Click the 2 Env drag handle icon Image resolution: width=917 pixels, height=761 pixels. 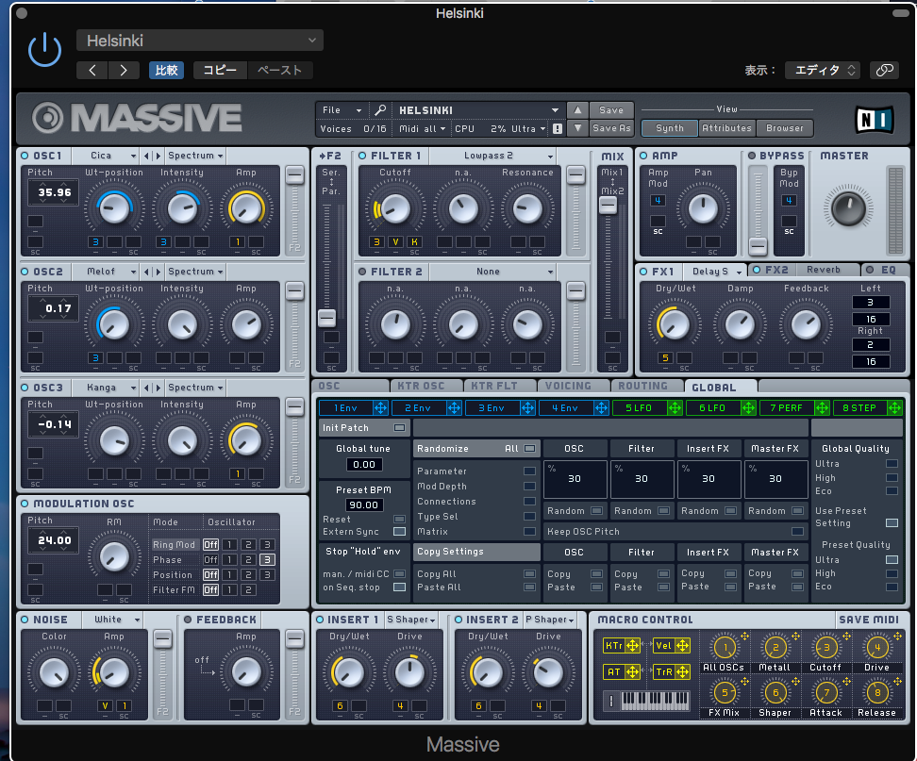(455, 408)
